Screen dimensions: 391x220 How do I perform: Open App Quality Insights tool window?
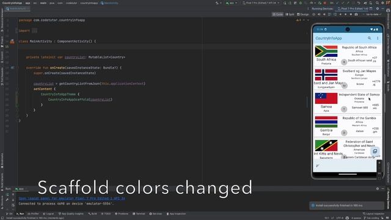pos(71,214)
